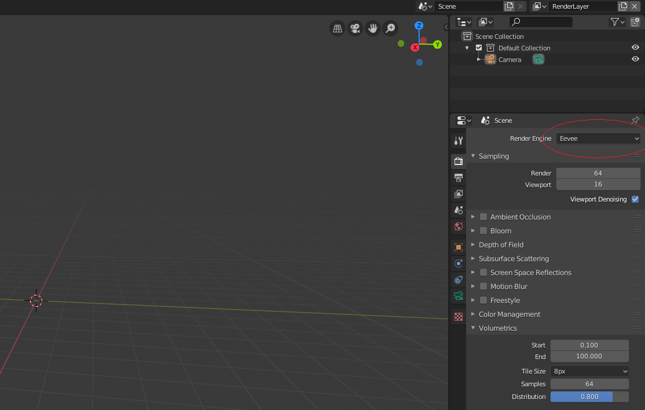Enable the Bloom checkbox
The height and width of the screenshot is (410, 645).
click(484, 230)
